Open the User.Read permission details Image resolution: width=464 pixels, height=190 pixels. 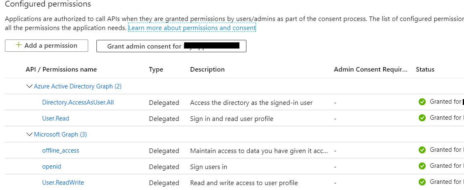(x=56, y=118)
